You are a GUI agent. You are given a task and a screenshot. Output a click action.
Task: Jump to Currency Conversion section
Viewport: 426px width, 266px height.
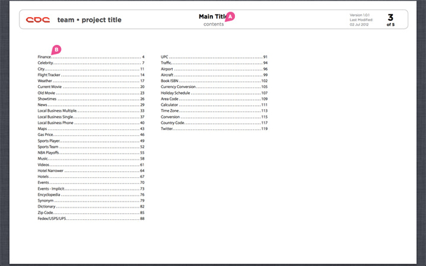tap(214, 87)
